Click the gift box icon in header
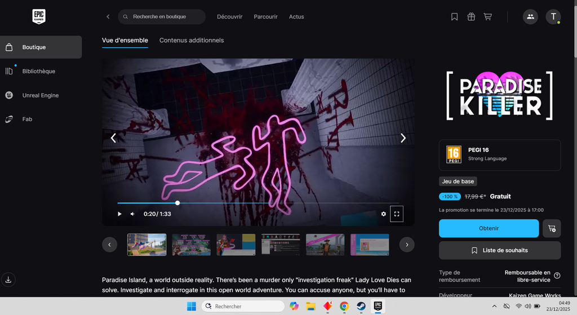Image resolution: width=577 pixels, height=315 pixels. click(x=471, y=17)
